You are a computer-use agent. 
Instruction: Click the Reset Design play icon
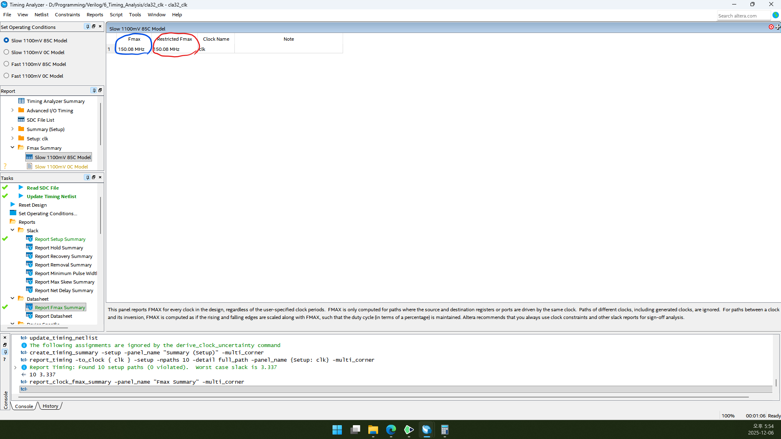tap(13, 205)
